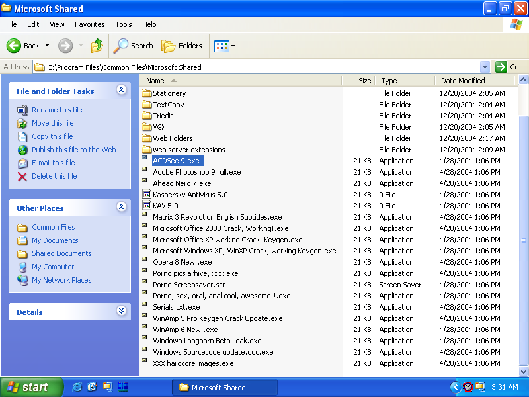Screen dimensions: 529x397
Task: Toggle the Folders tree pane
Action: (x=182, y=46)
